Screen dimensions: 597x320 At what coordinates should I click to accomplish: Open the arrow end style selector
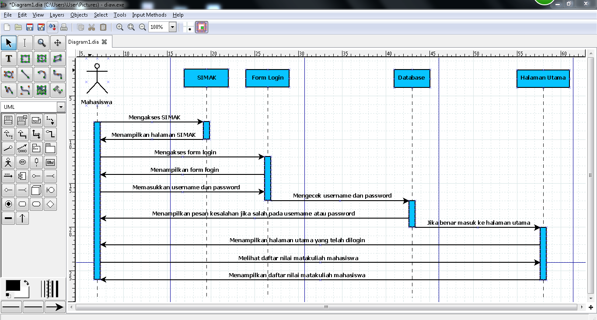click(55, 306)
